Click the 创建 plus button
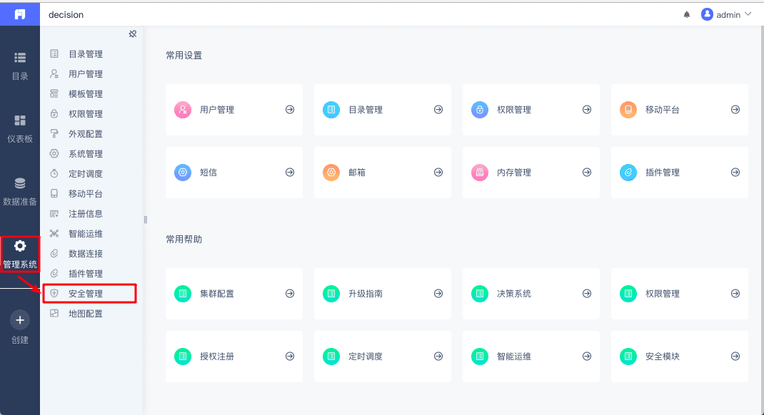 20,320
